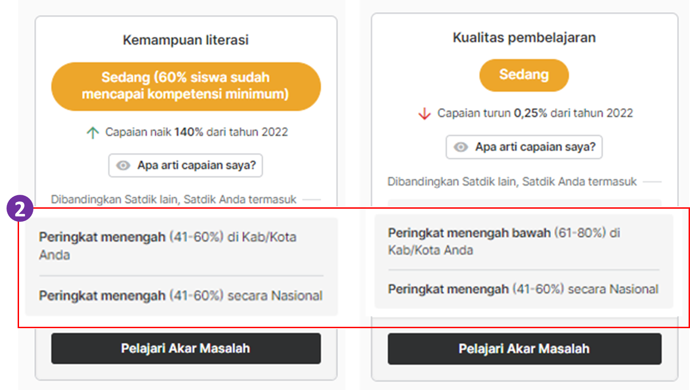This screenshot has height=390, width=690.
Task: Select Peringkat menengah Kab/Kota row in literasi
Action: (x=181, y=246)
